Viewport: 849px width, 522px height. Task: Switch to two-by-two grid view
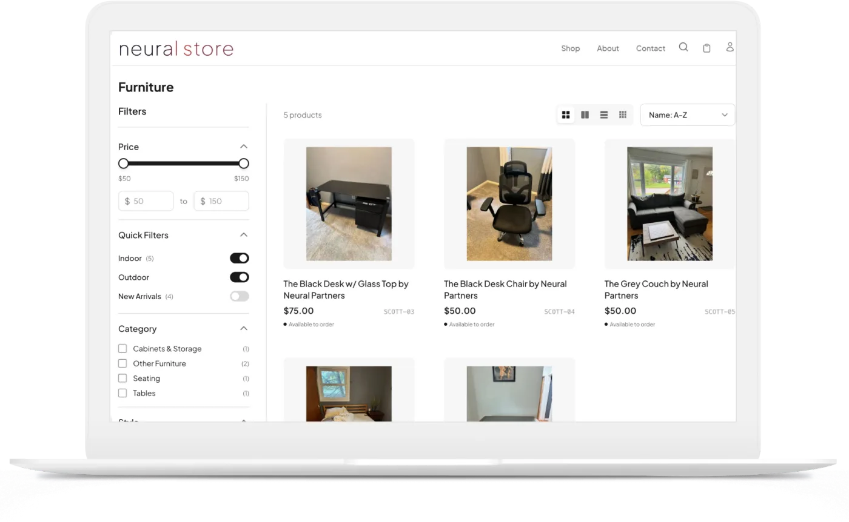566,115
